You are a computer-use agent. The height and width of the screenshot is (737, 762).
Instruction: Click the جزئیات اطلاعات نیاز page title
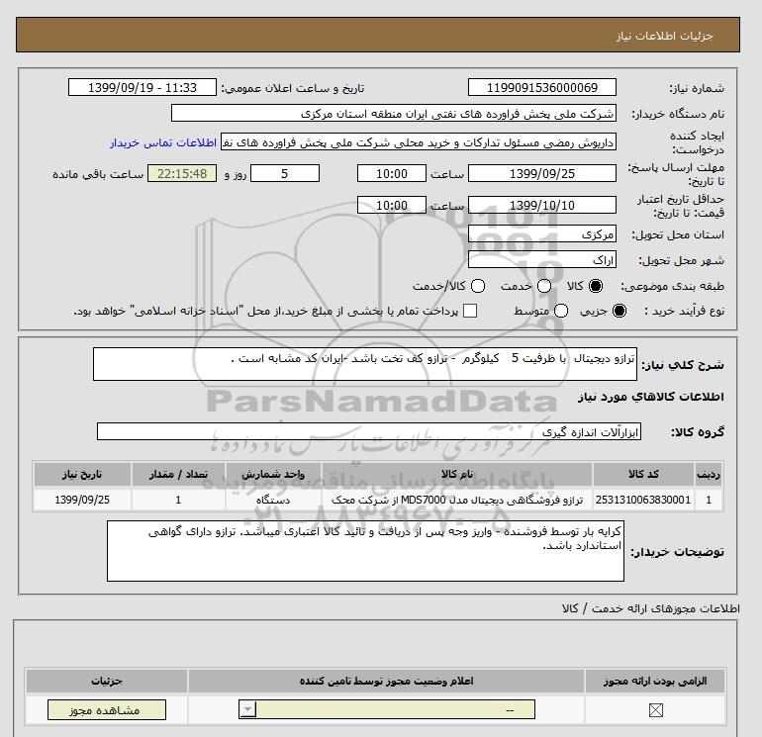click(664, 36)
